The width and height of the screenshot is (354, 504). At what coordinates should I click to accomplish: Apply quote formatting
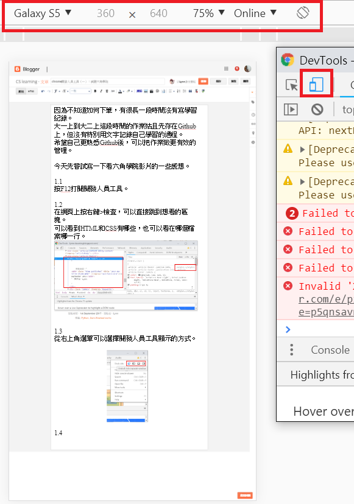point(190,91)
